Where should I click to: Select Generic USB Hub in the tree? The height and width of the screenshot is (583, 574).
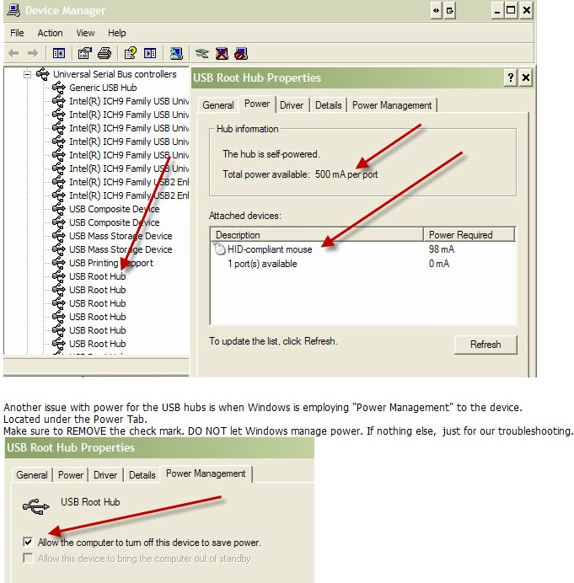(x=103, y=88)
